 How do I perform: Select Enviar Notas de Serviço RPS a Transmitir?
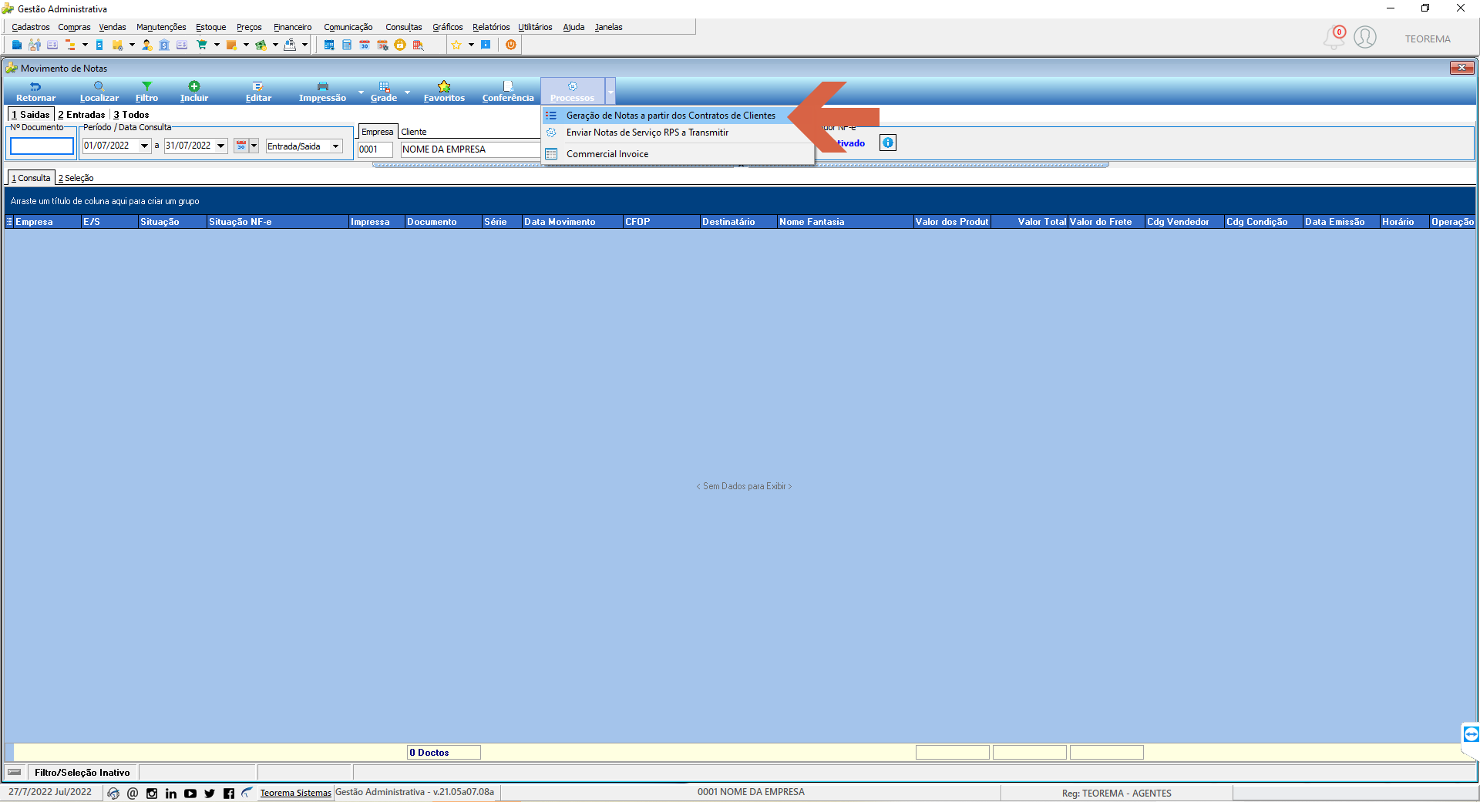(647, 133)
